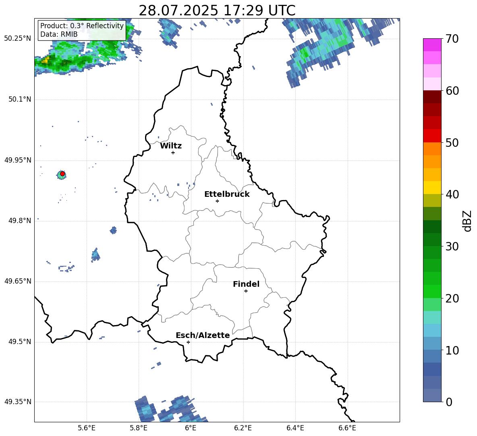
Task: Select the Wiltz city label
Action: click(x=171, y=146)
